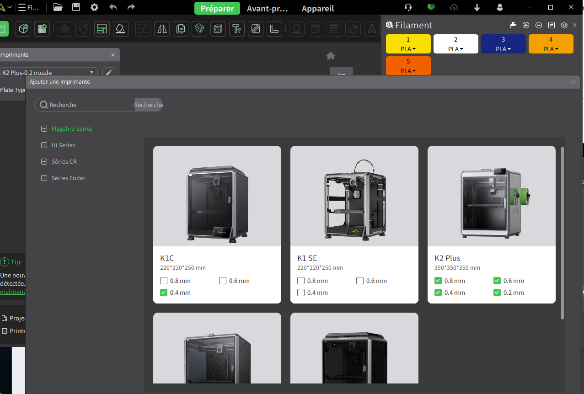This screenshot has height=394, width=584.
Task: Expand the Séries CR category
Action: tap(44, 162)
